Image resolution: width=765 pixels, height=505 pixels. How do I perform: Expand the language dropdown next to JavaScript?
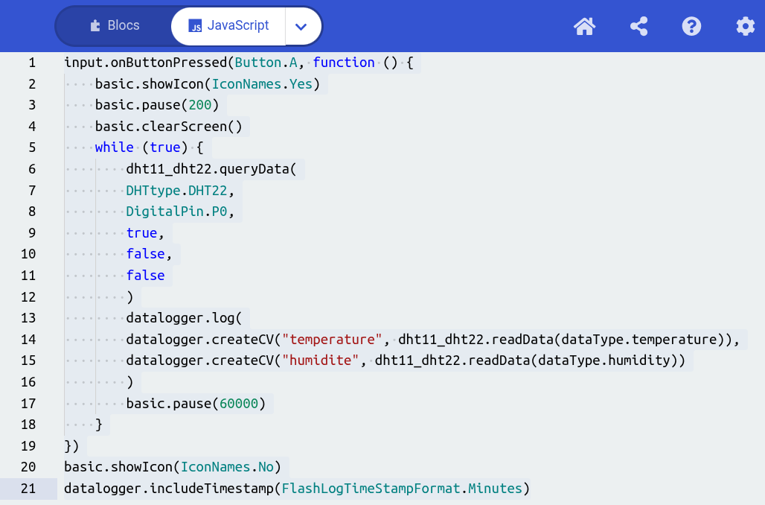tap(301, 27)
